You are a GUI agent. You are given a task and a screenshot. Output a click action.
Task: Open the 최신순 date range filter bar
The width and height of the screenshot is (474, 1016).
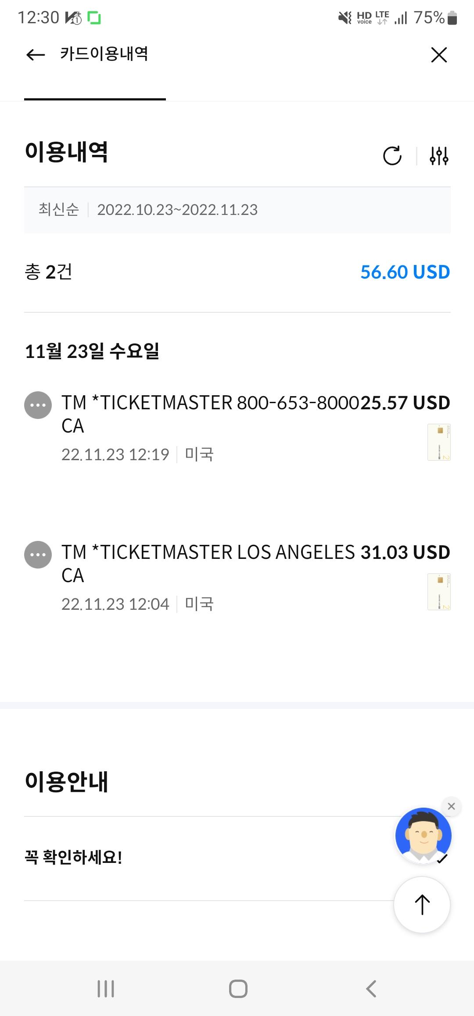pos(237,210)
